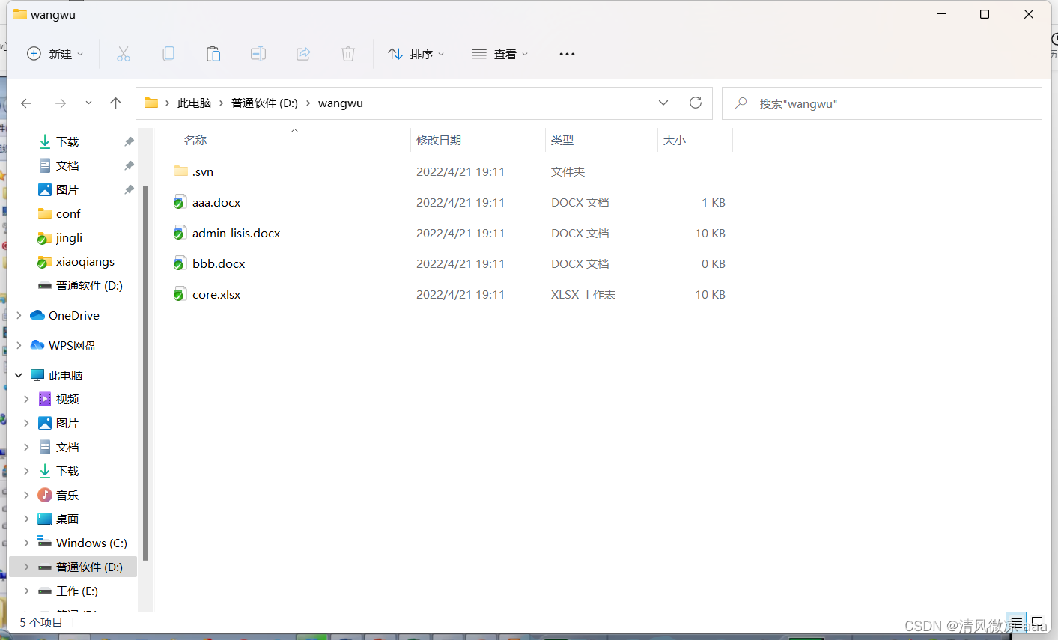This screenshot has height=640, width=1058.
Task: Select core.xlsx file name
Action: click(216, 294)
